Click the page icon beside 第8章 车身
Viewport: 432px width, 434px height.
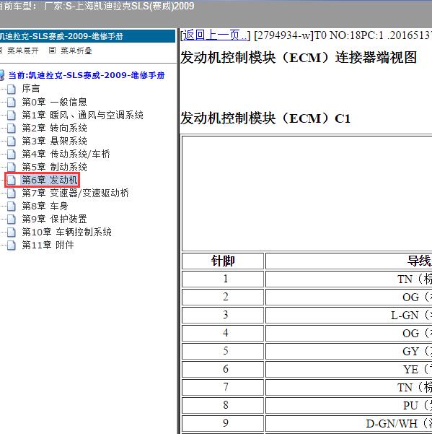pyautogui.click(x=12, y=206)
